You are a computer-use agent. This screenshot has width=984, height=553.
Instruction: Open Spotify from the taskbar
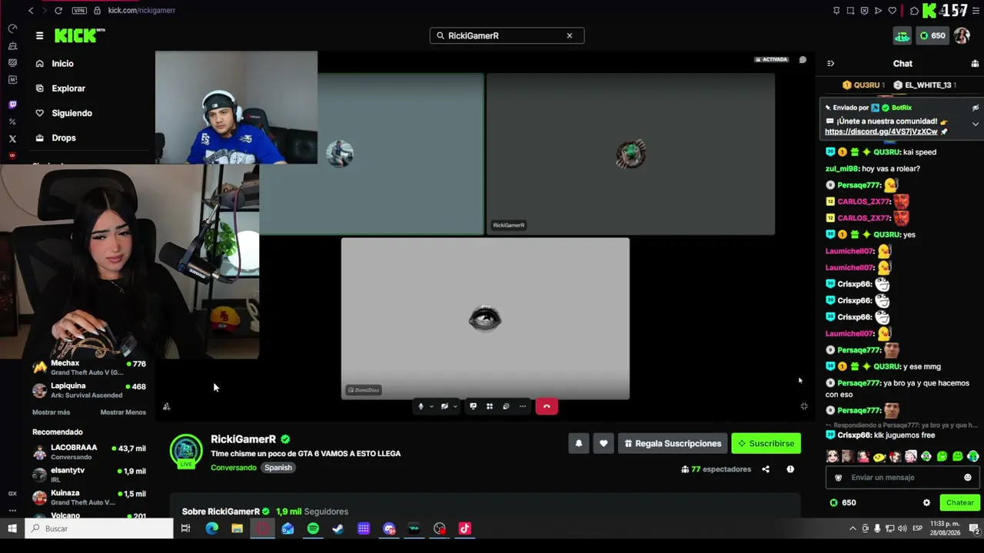point(313,528)
